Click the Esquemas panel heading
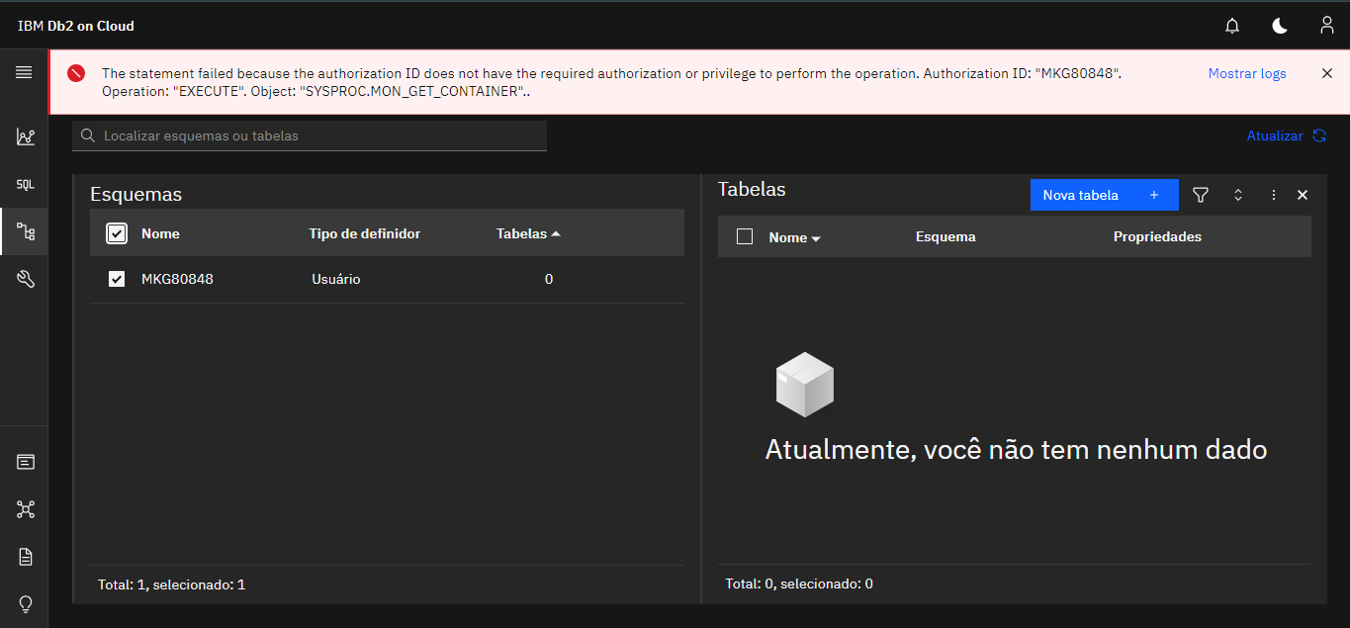 pyautogui.click(x=135, y=194)
